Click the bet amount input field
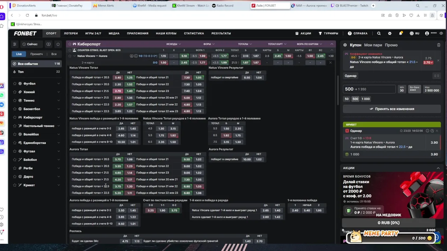The image size is (447, 251). [369, 89]
